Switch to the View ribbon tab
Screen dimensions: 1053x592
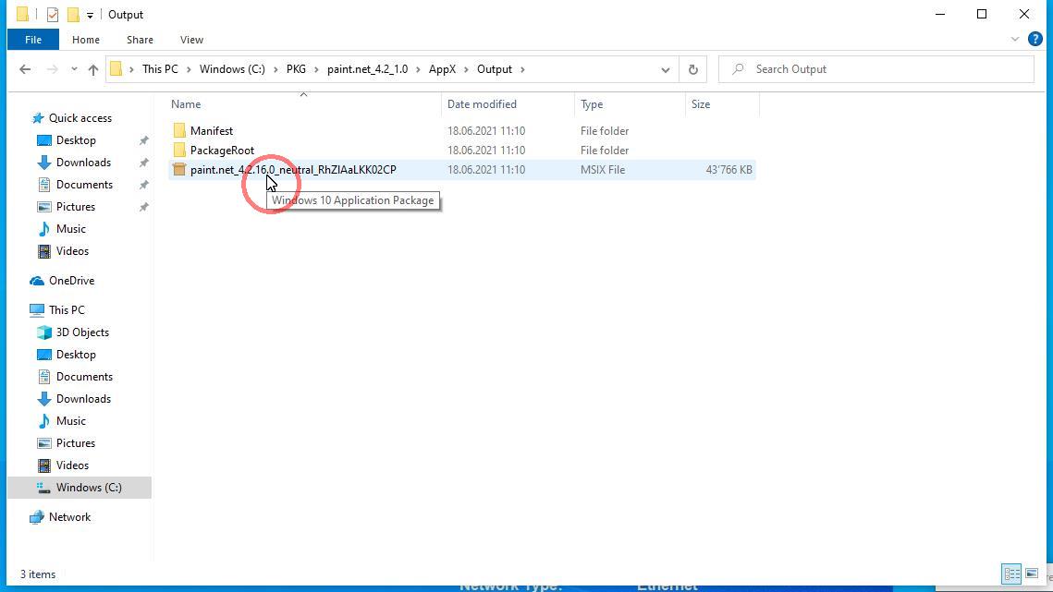click(191, 40)
